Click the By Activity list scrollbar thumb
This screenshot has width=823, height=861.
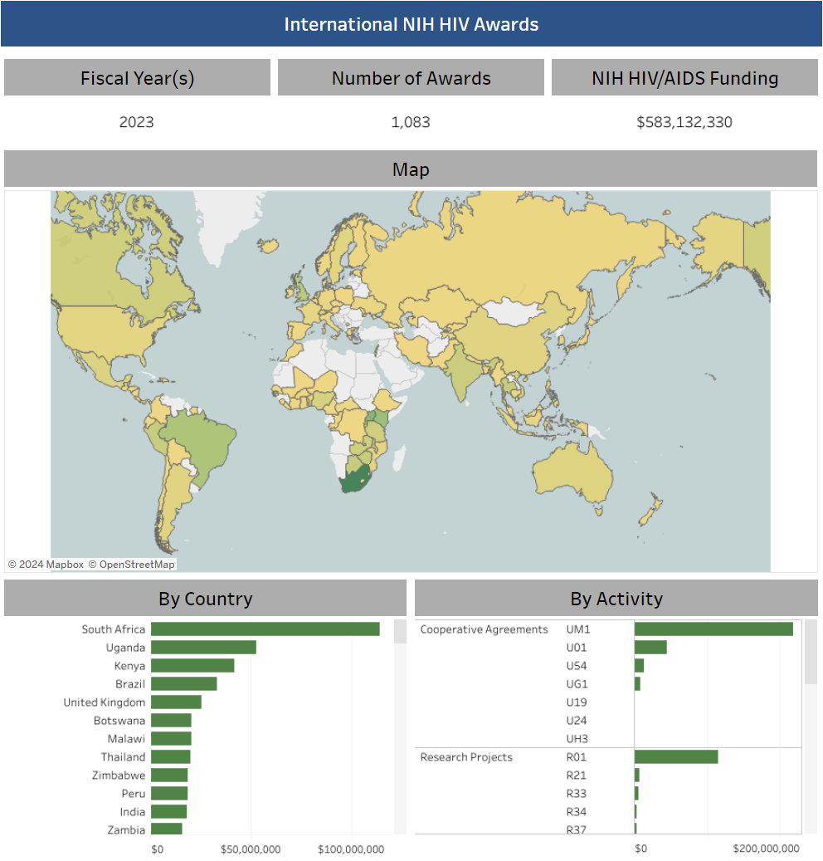(x=811, y=652)
